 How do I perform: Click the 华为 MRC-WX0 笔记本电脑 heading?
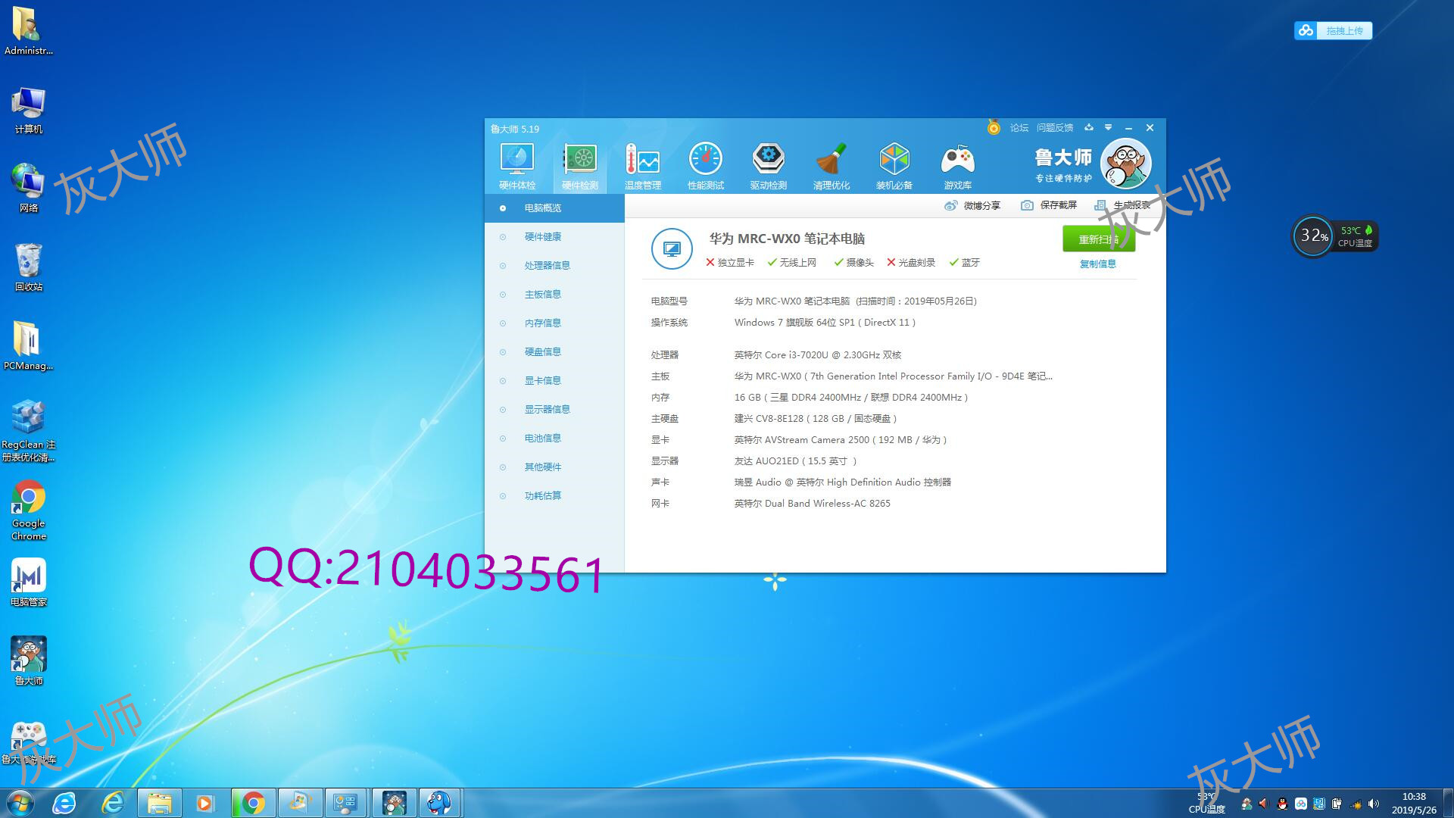point(787,239)
